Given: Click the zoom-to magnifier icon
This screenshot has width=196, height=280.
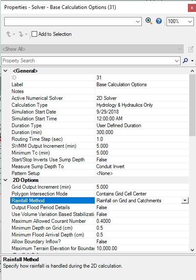Looking at the screenshot, I should pyautogui.click(x=149, y=21).
